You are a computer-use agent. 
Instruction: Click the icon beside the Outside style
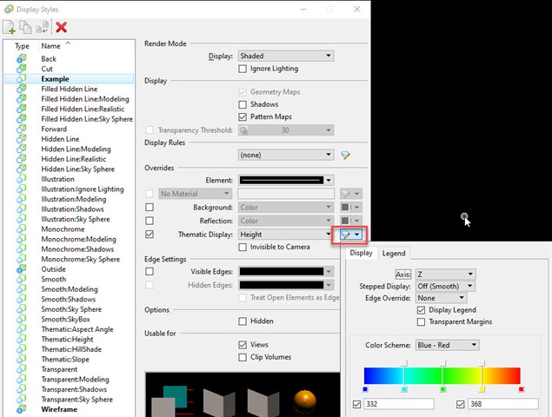pyautogui.click(x=23, y=269)
